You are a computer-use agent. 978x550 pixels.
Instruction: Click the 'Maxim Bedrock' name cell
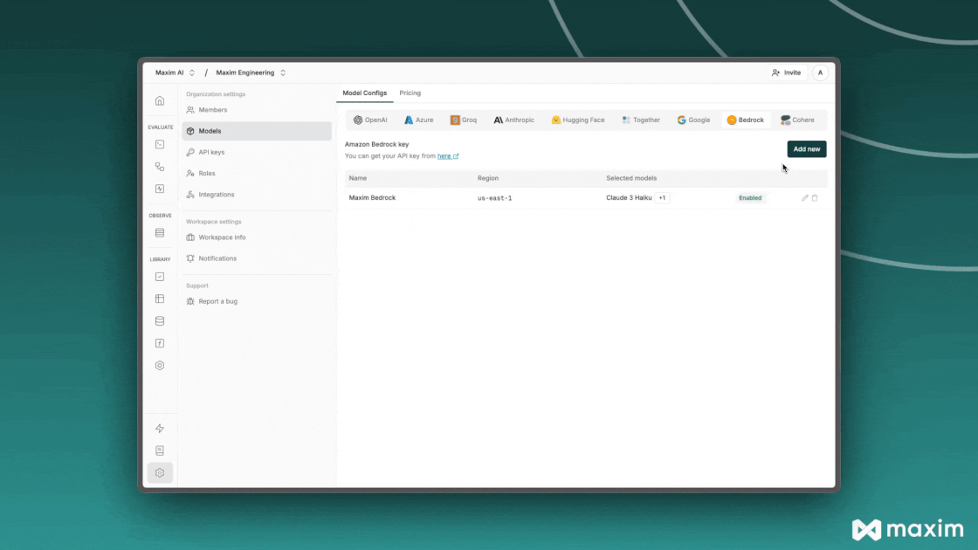click(372, 197)
